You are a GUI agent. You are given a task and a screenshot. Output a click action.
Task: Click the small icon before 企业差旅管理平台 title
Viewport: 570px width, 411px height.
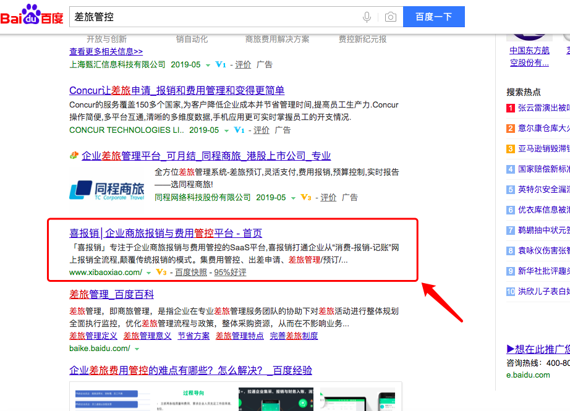coord(74,156)
